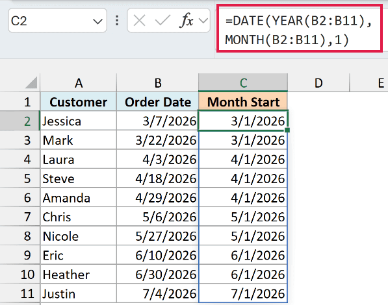
Task: Expand the dropdown arrow next to fx
Action: (203, 21)
